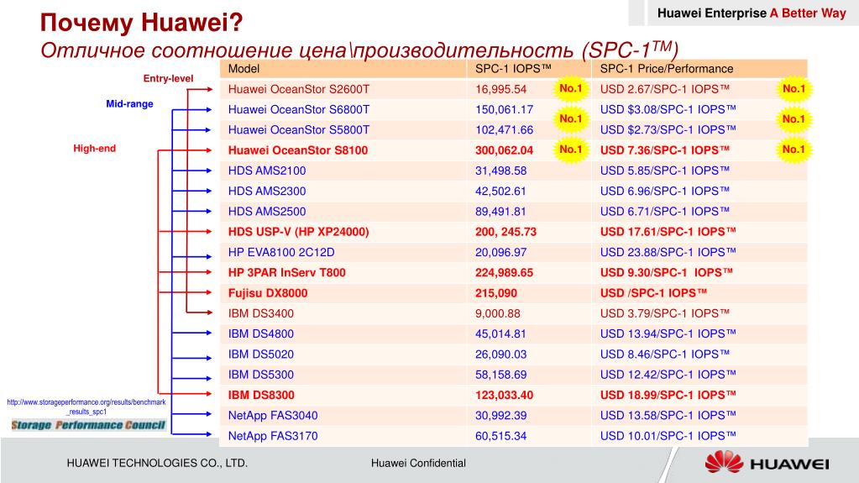Viewport: 859px width, 483px height.
Task: Click the No.1 badge beside USD 7.36/SPC-1 IOPS
Action: (794, 150)
